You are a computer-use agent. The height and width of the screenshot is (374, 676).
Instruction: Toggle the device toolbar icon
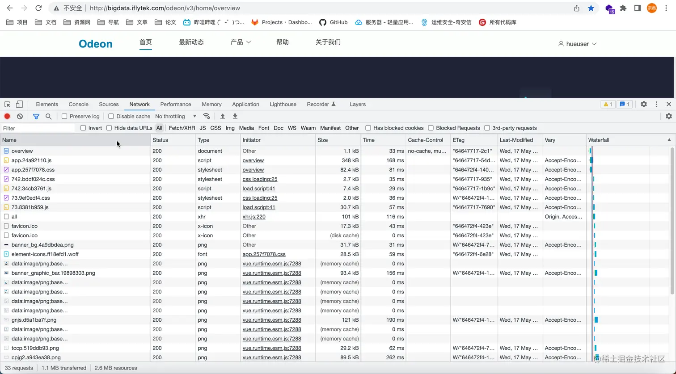pos(19,104)
